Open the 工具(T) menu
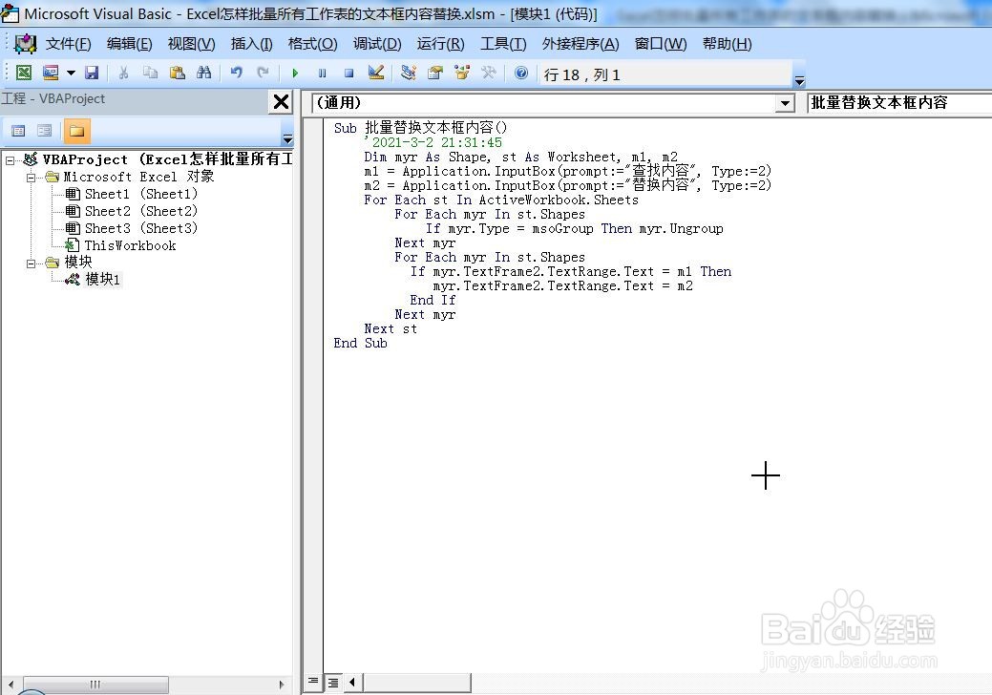Screen dimensions: 992x695 (x=503, y=44)
